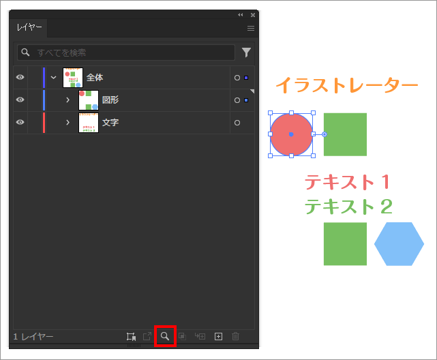This screenshot has height=360, width=437.
Task: Click the テキスト２ green text
Action: [348, 207]
